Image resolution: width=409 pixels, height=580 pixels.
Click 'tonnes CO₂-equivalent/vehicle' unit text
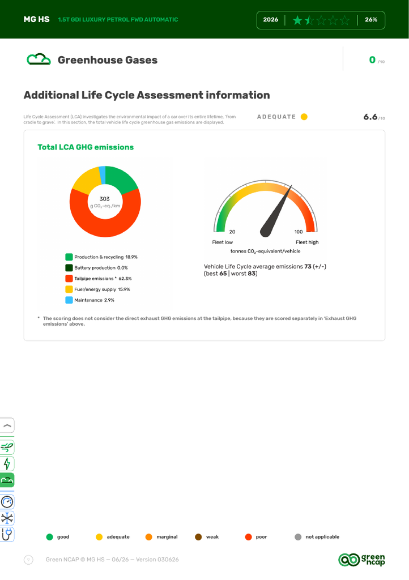point(266,251)
